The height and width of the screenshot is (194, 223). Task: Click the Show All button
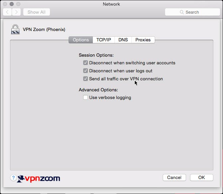click(x=37, y=12)
